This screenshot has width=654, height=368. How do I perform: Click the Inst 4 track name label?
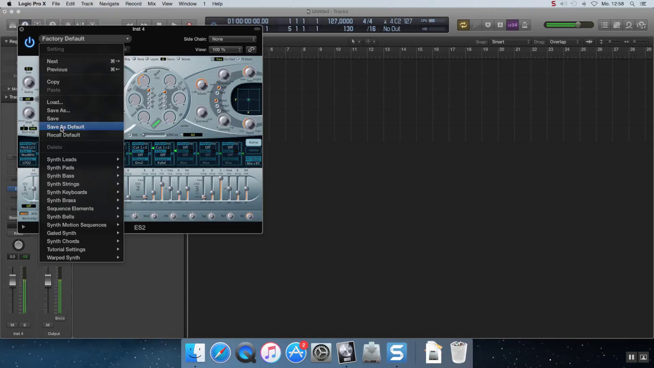coord(18,334)
